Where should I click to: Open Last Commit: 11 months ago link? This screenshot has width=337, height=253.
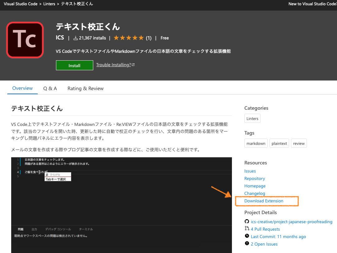pyautogui.click(x=278, y=237)
